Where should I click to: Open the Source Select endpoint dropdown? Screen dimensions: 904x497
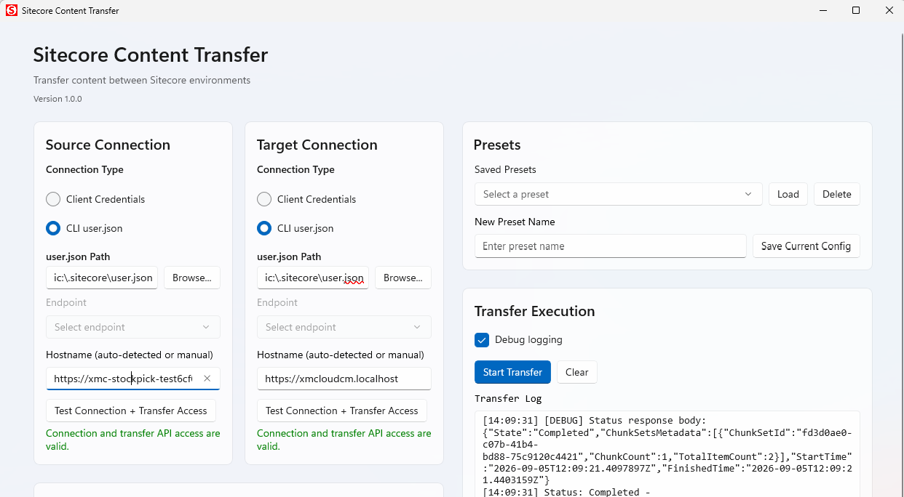(x=133, y=327)
